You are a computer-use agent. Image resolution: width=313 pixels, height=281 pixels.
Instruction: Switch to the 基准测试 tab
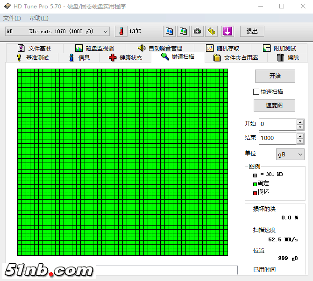[x=32, y=57]
